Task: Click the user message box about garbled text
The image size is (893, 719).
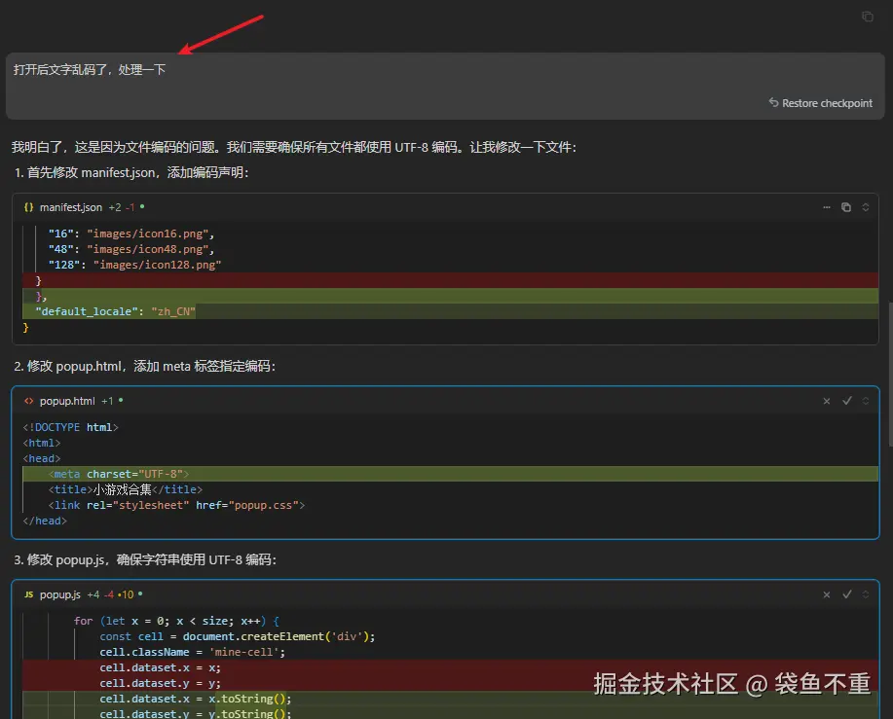Action: [x=445, y=86]
